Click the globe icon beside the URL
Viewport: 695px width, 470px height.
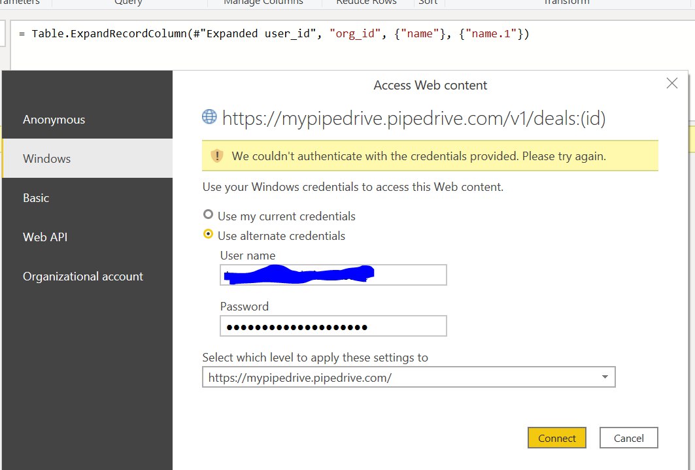click(x=209, y=117)
